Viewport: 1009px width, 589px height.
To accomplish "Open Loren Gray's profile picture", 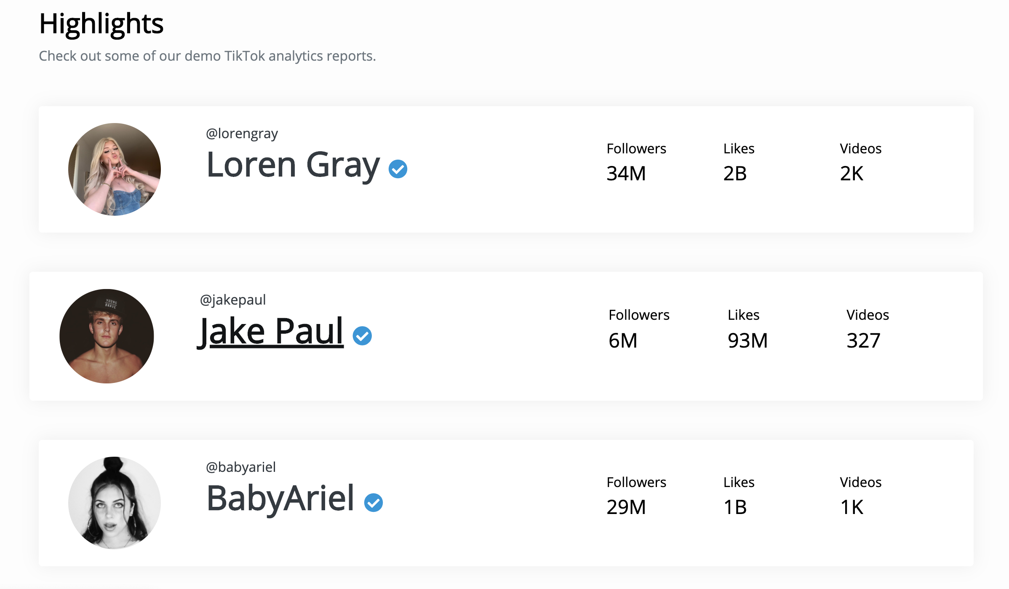I will point(115,169).
